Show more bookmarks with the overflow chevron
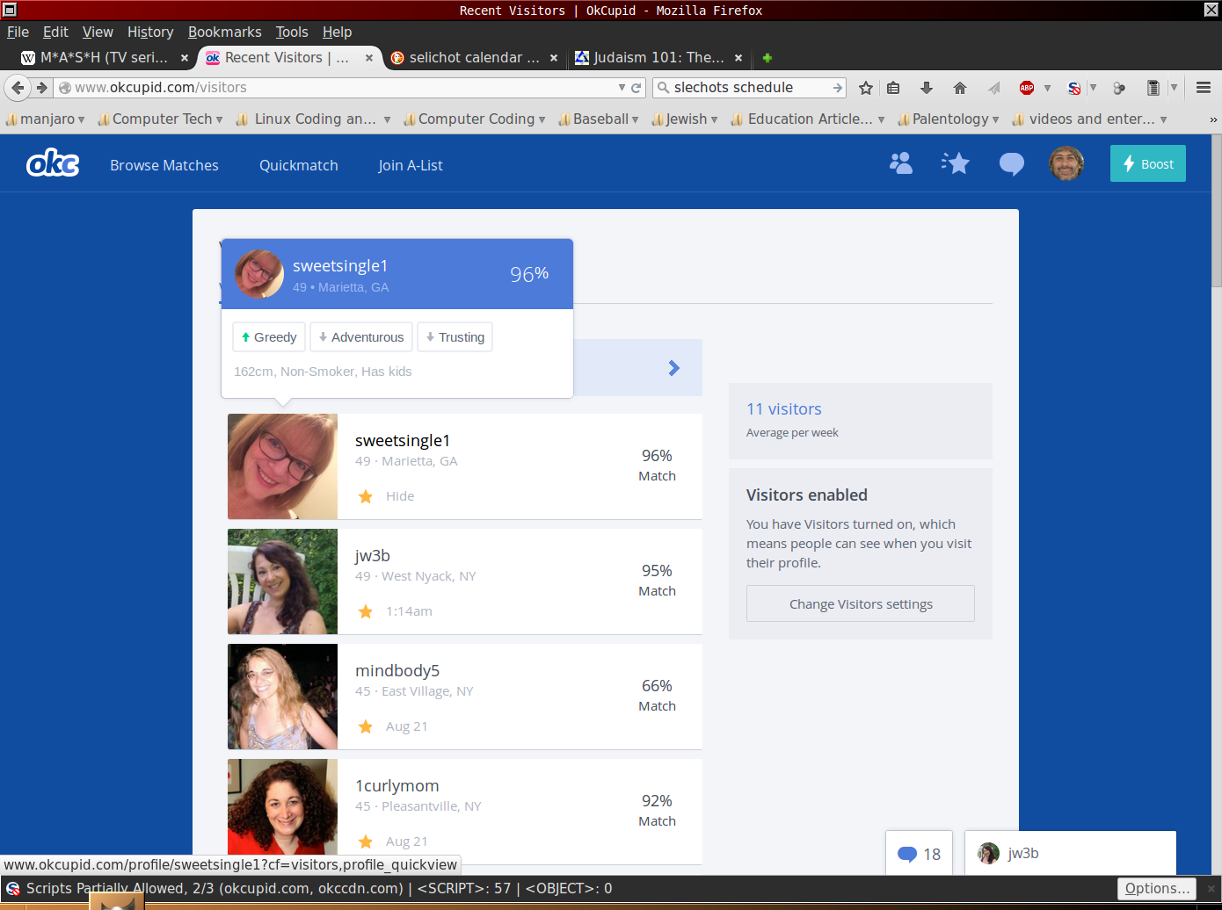Image resolution: width=1222 pixels, height=910 pixels. click(1213, 119)
